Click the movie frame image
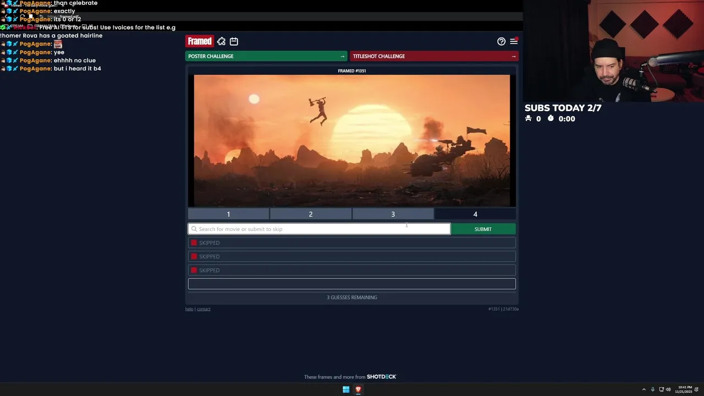This screenshot has height=396, width=704. [x=352, y=141]
